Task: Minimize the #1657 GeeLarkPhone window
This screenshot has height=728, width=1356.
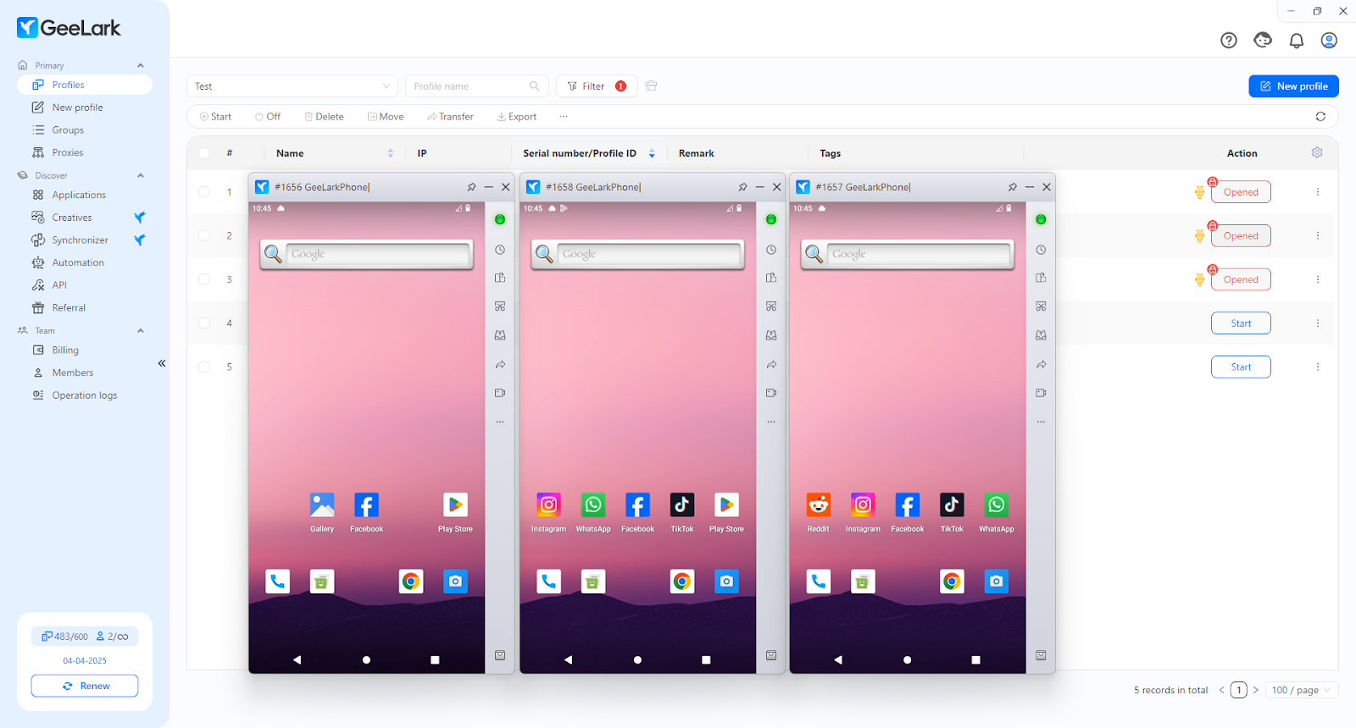Action: point(1029,187)
